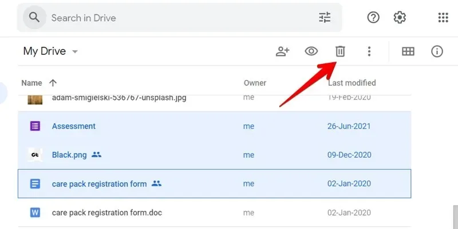
Task: Click the Owner column header
Action: pyautogui.click(x=255, y=83)
